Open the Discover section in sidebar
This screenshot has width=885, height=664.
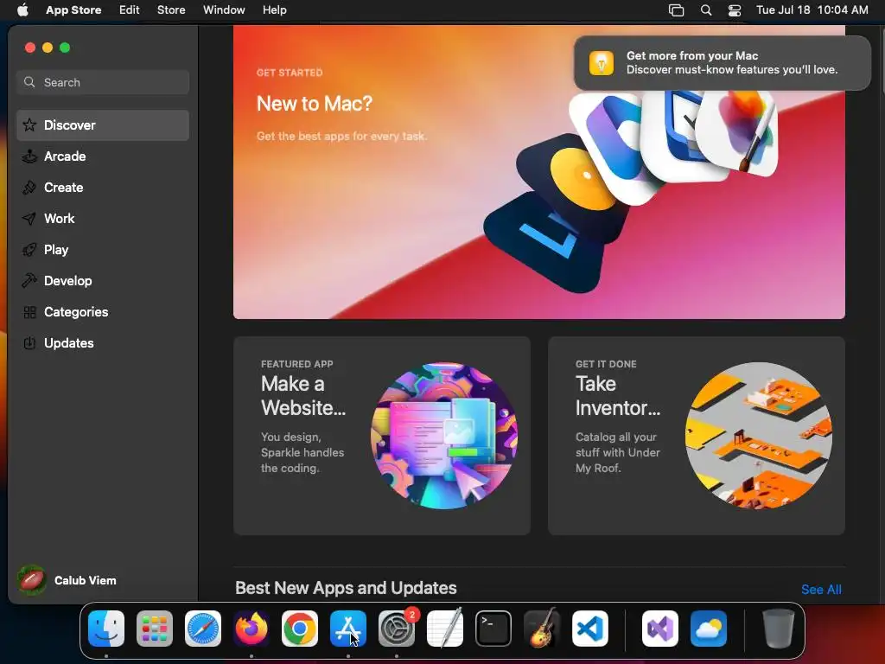(103, 125)
